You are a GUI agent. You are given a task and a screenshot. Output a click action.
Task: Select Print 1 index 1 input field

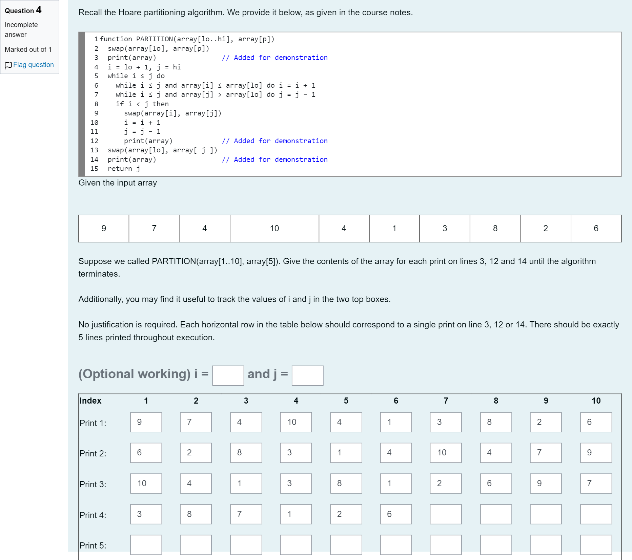pos(146,422)
